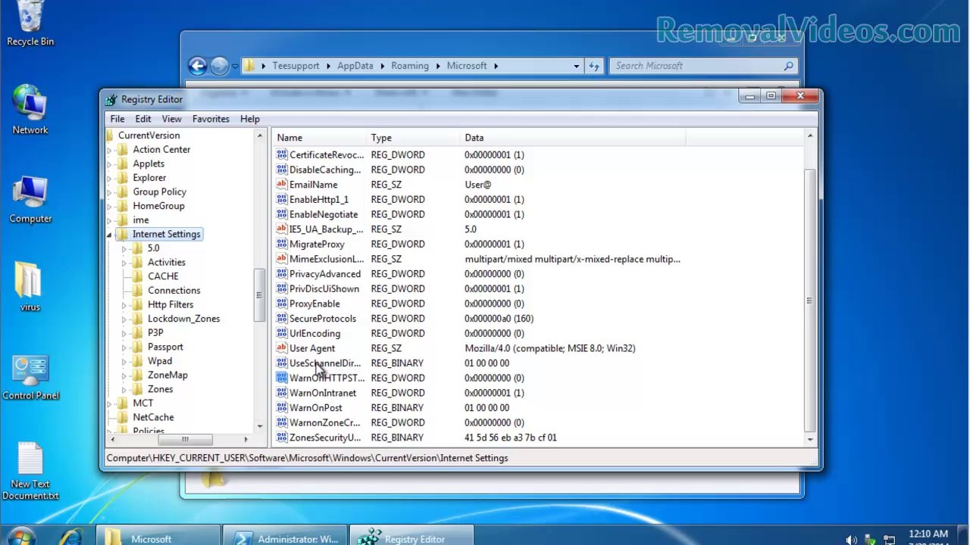This screenshot has width=970, height=545.
Task: Click the up arrow of the key tree scrollbar
Action: pos(259,136)
